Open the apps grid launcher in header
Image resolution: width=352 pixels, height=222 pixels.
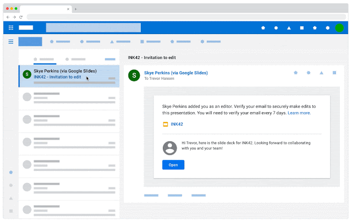11,27
